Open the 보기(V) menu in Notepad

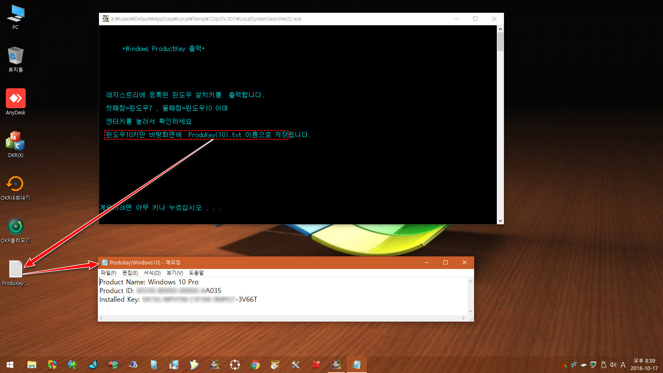[x=175, y=273]
